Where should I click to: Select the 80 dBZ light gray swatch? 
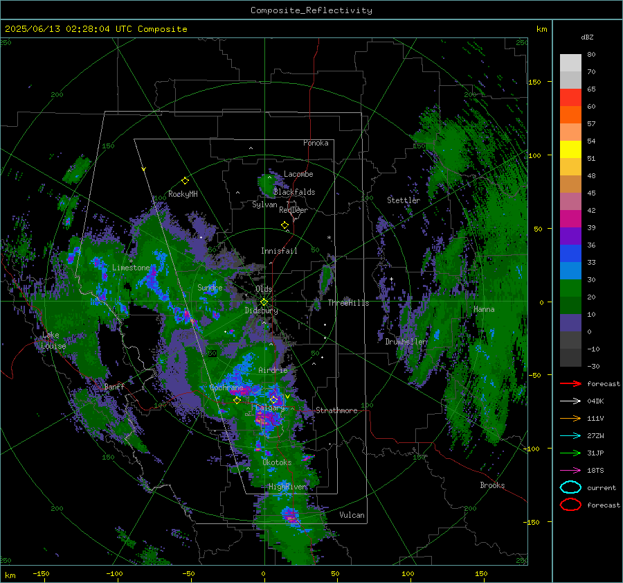(x=570, y=62)
